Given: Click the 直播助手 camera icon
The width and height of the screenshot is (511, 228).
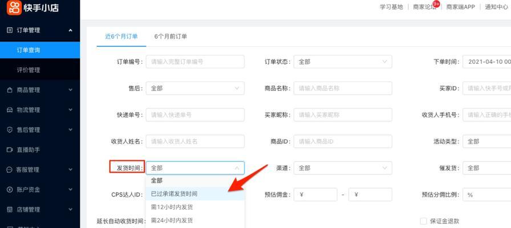Looking at the screenshot, I should [x=10, y=150].
